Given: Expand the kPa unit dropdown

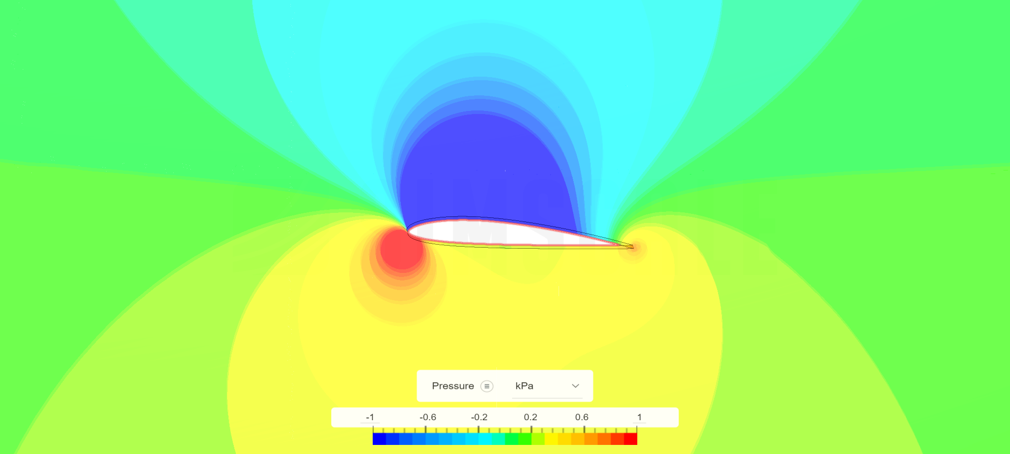Looking at the screenshot, I should [x=547, y=386].
